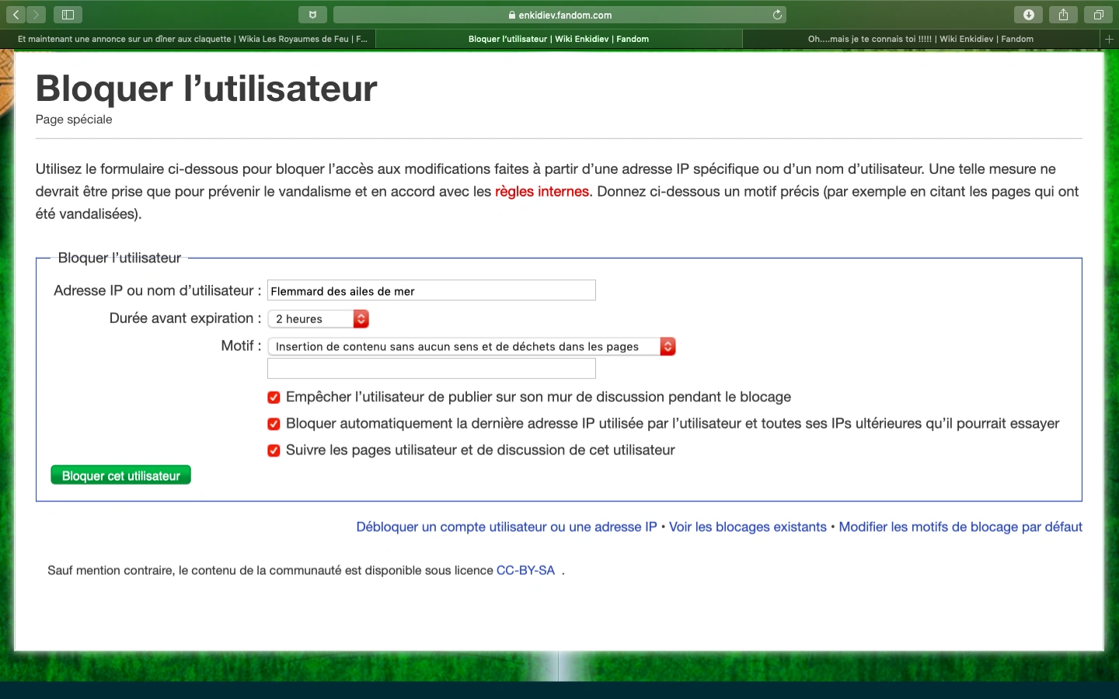
Task: Reload the page with the refresh icon
Action: pos(776,15)
